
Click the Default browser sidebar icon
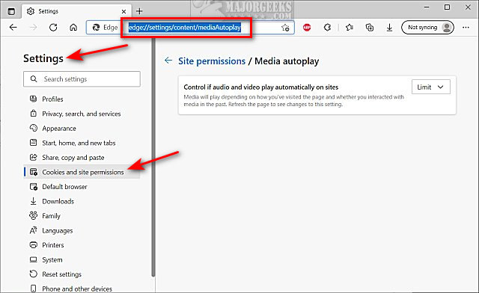[x=33, y=186]
